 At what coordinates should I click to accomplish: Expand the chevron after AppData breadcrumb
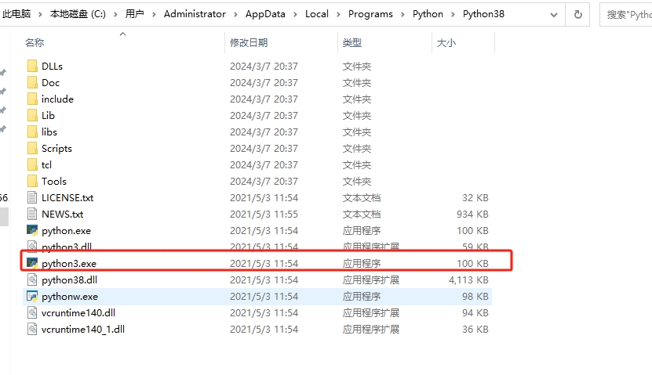[x=295, y=15]
